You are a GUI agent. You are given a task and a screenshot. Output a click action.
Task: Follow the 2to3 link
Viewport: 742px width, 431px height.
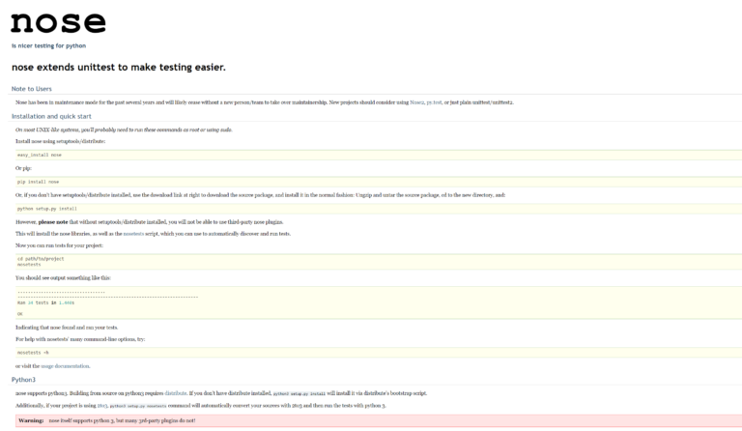point(102,406)
